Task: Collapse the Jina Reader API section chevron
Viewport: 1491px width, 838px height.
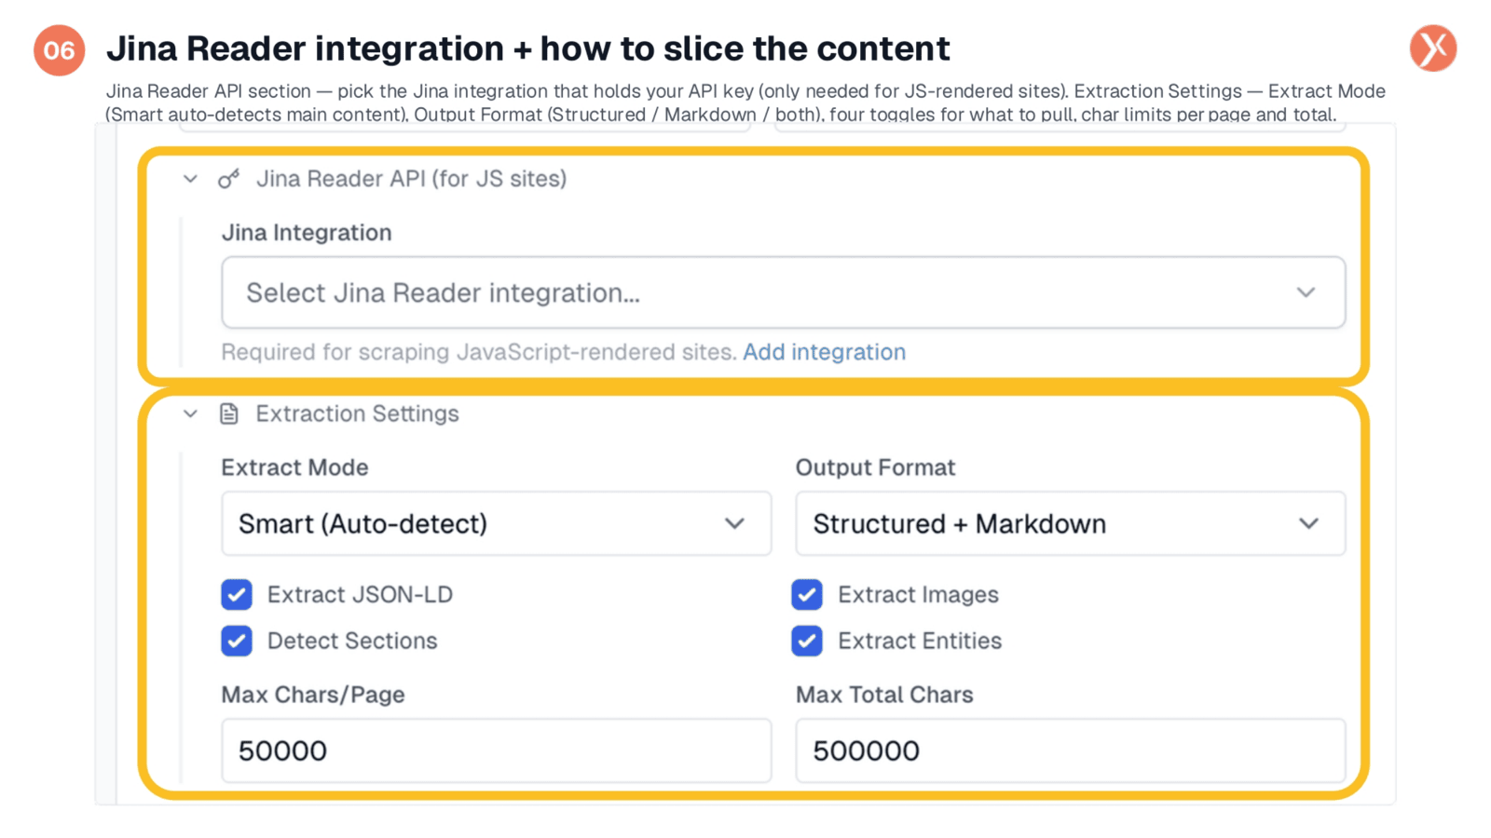Action: tap(190, 179)
